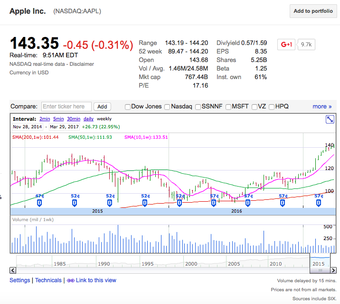
Task: Enable the Nasdaq comparison checkbox
Action: click(x=167, y=107)
